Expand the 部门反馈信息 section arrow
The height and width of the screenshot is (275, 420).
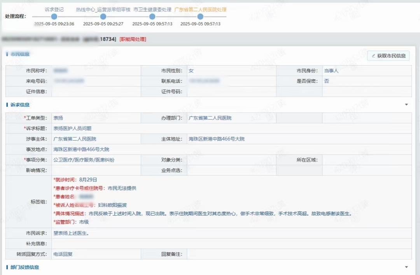pos(406,267)
